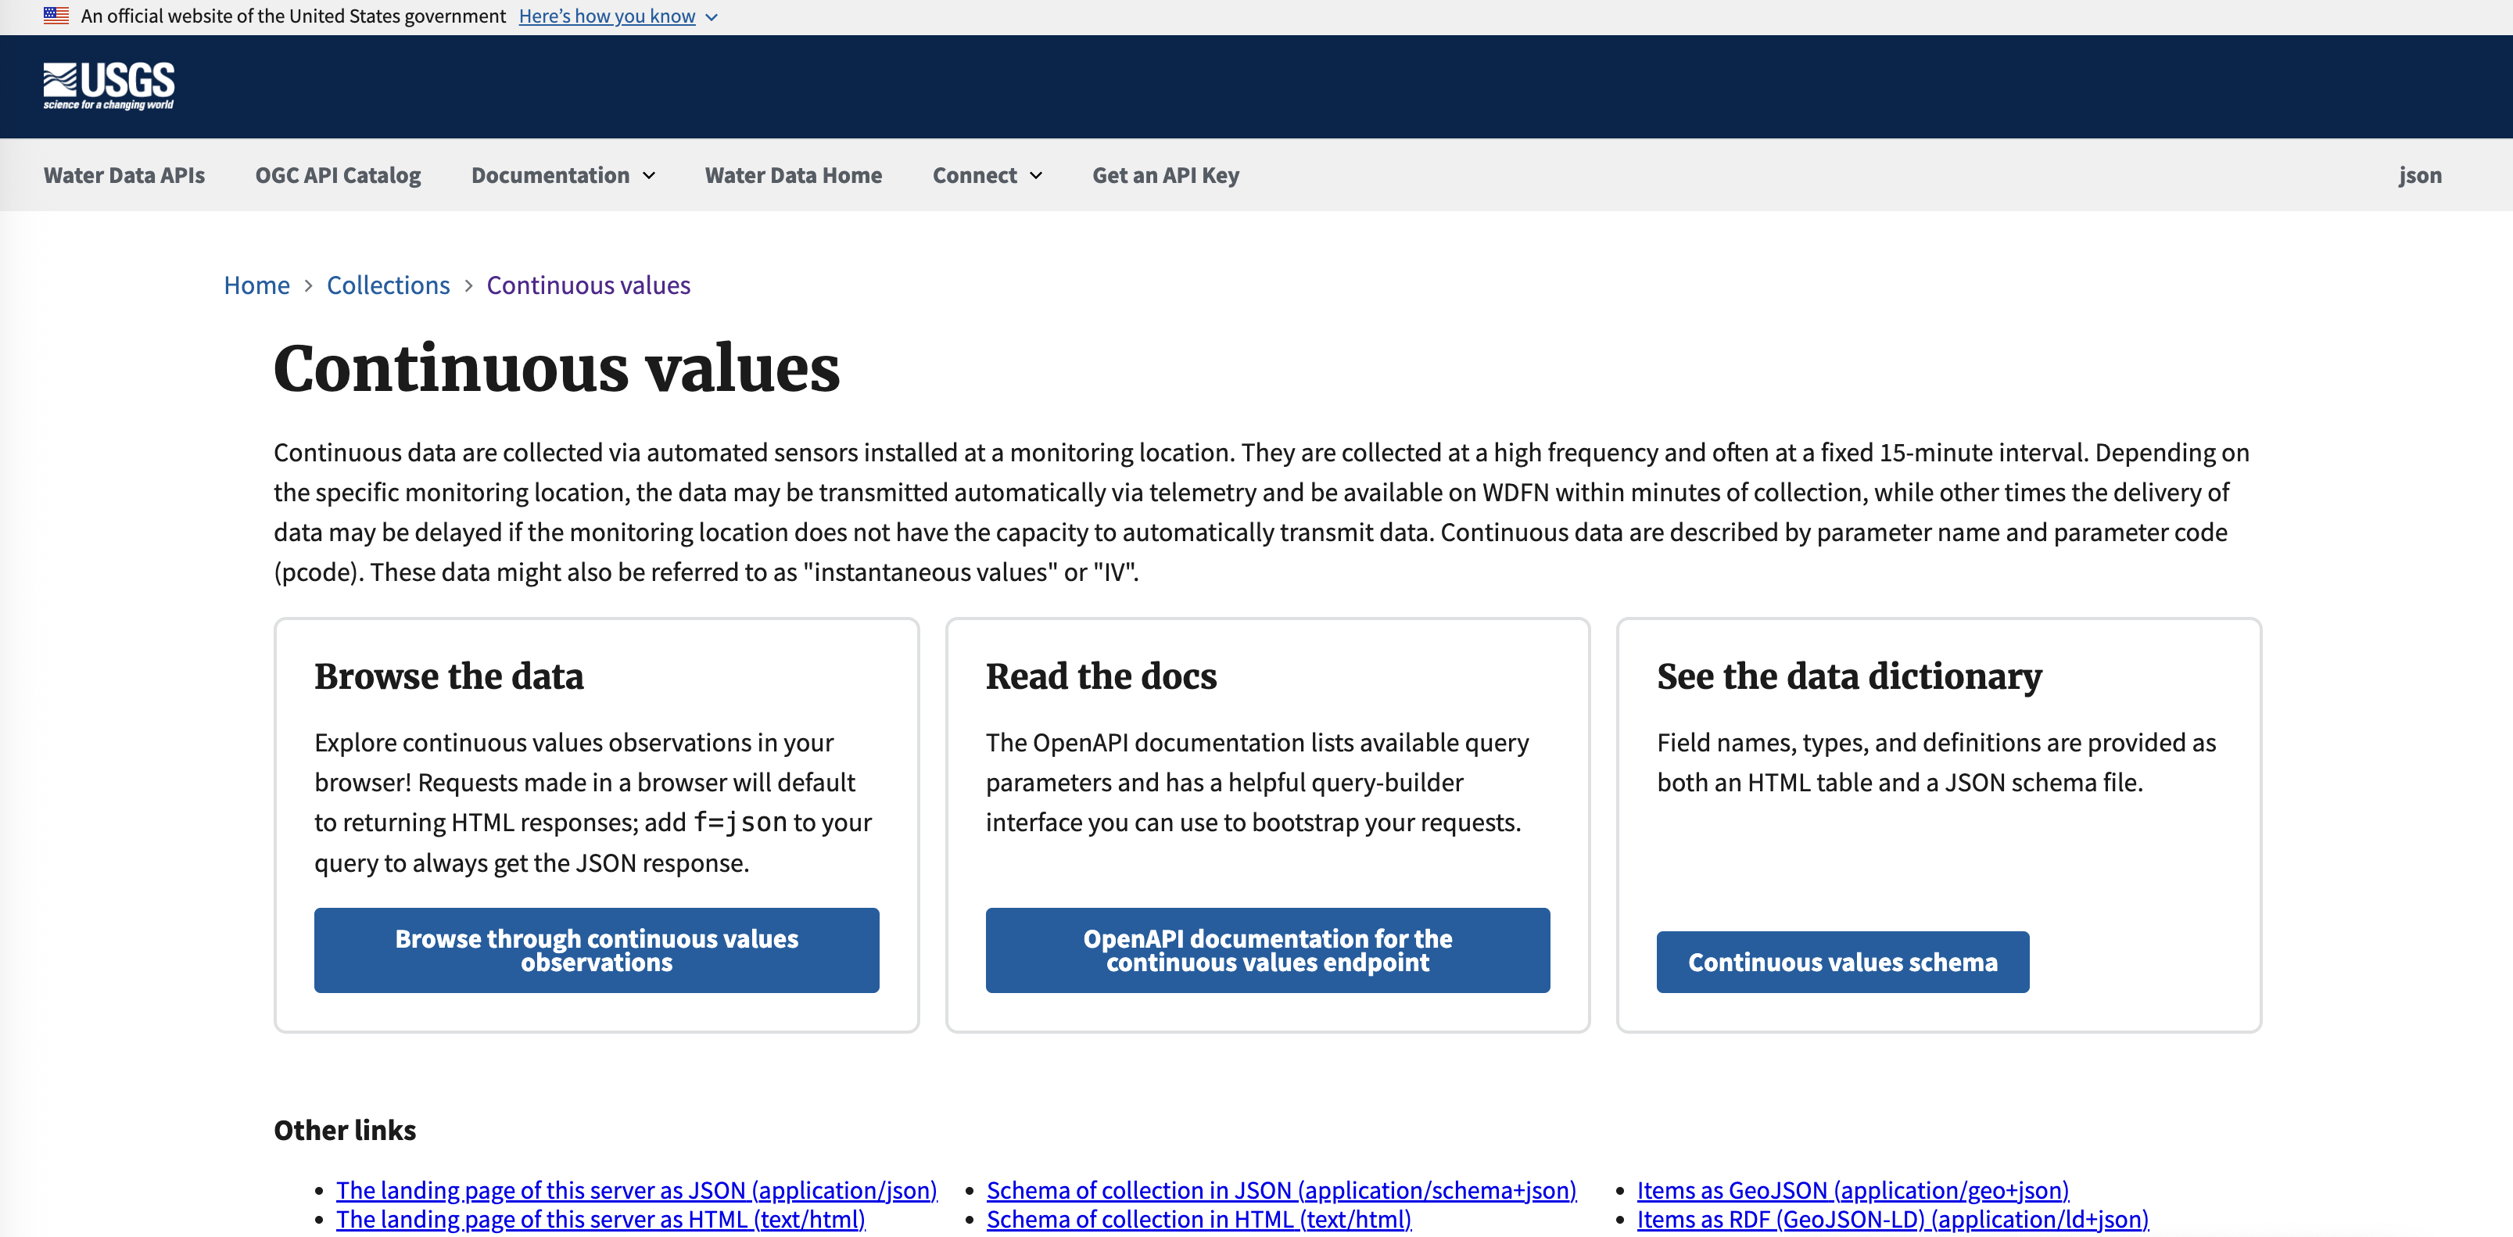Click the USGS logo
2513x1237 pixels.
tap(108, 86)
